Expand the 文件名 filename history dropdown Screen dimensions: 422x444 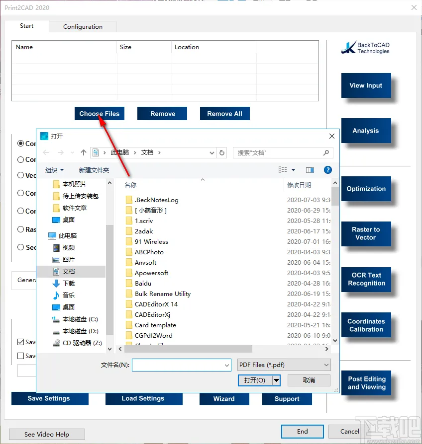[x=227, y=365]
